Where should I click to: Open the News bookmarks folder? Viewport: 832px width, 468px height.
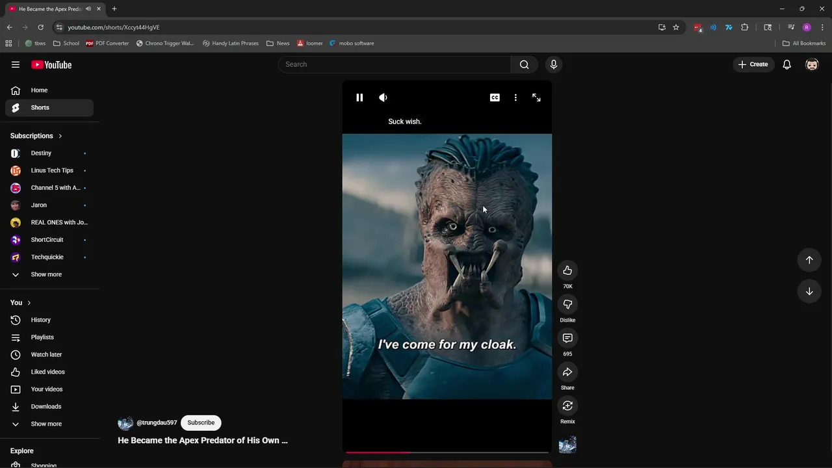278,44
